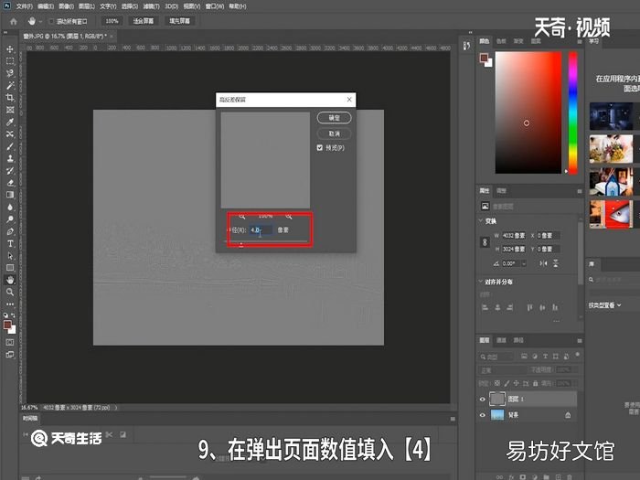Collapse the 变换 section
The width and height of the screenshot is (640, 480).
click(481, 221)
